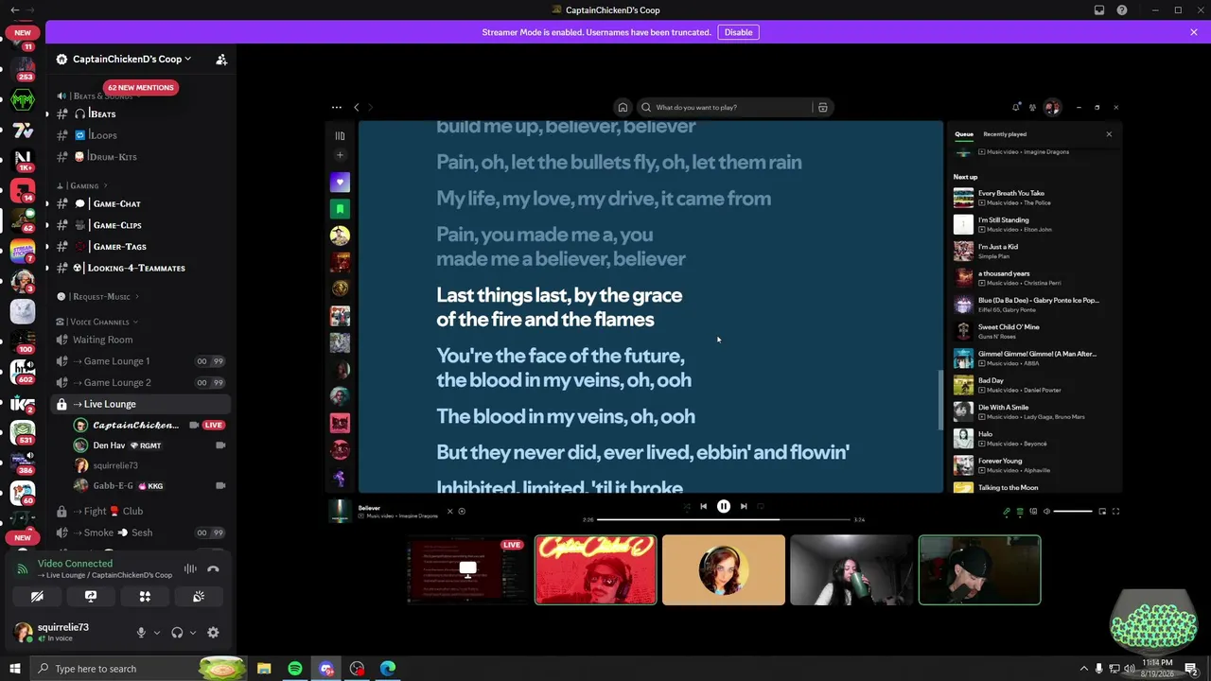Open the Game-Clips channel
This screenshot has height=681, width=1211.
pyautogui.click(x=142, y=225)
